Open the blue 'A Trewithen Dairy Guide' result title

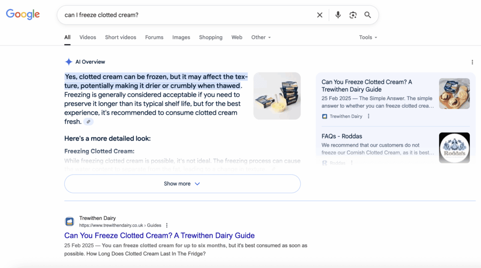coord(160,236)
